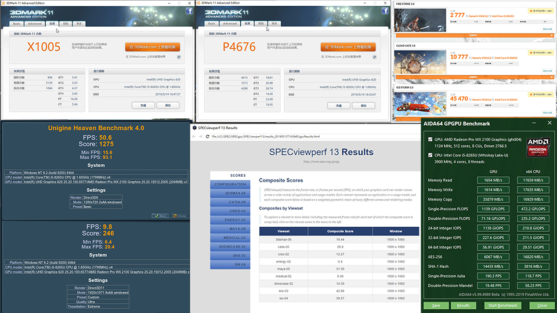Open 帮助 help tab in X1005 window
Screen dimensions: 557x313
pos(66,24)
